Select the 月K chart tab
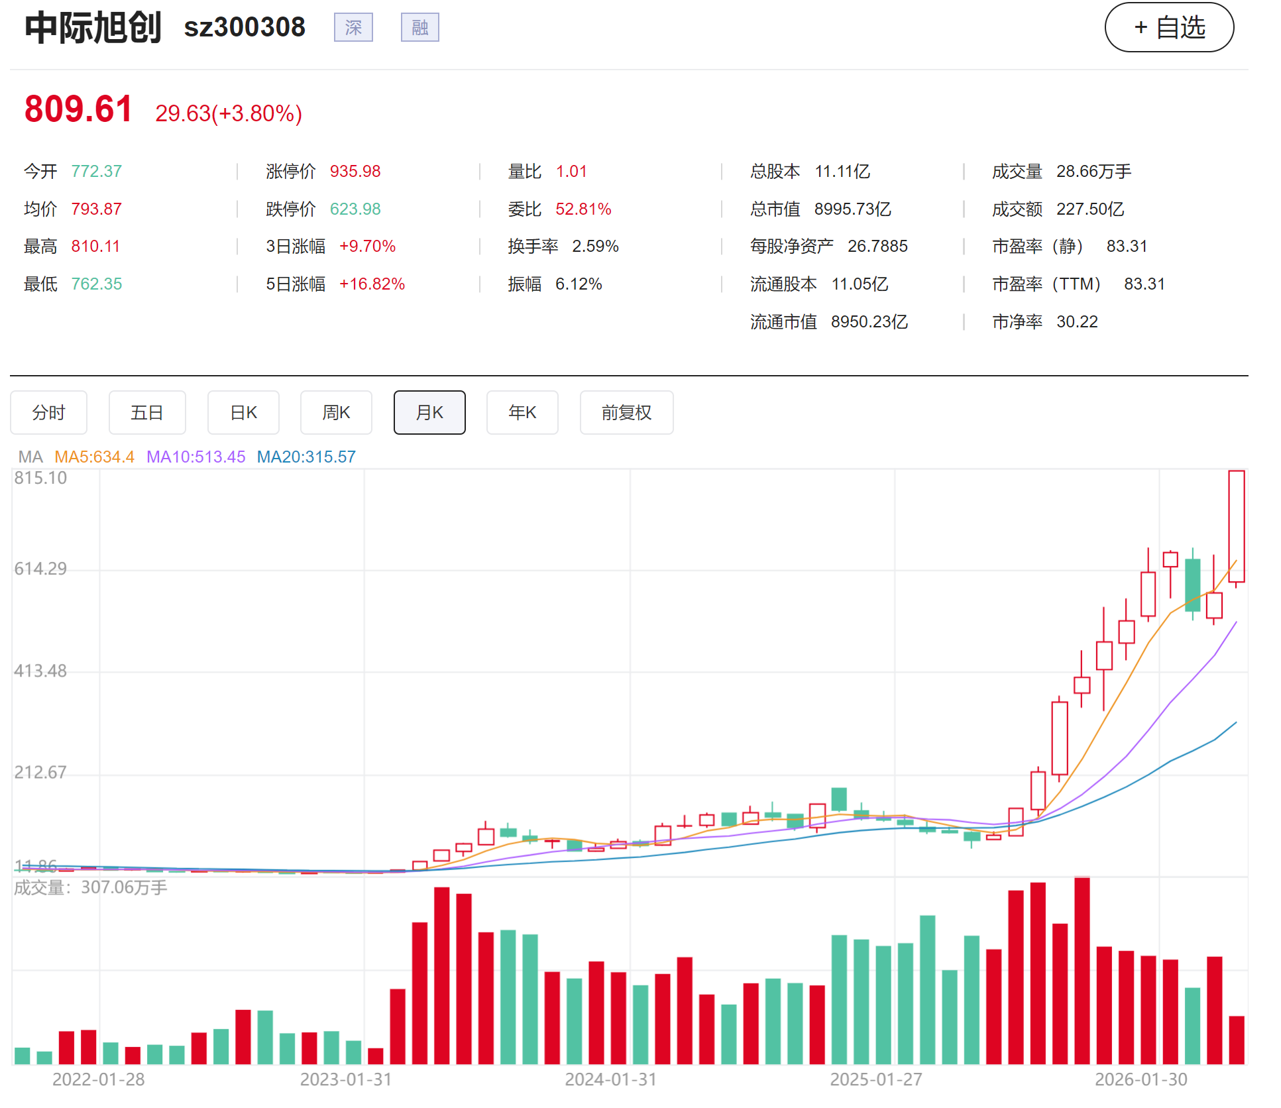 tap(429, 413)
